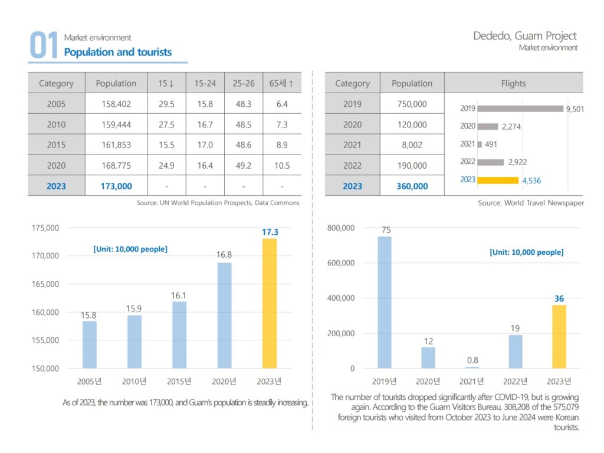
Task: Click the 'Flights' column header
Action: pos(513,83)
